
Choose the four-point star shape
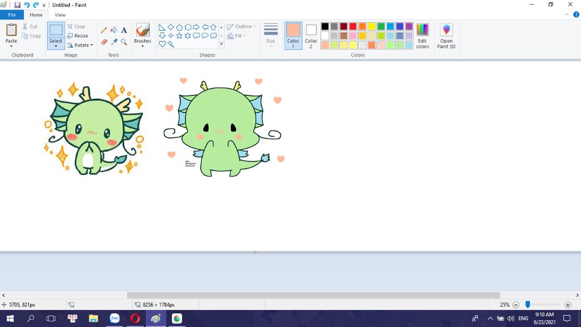coord(170,36)
